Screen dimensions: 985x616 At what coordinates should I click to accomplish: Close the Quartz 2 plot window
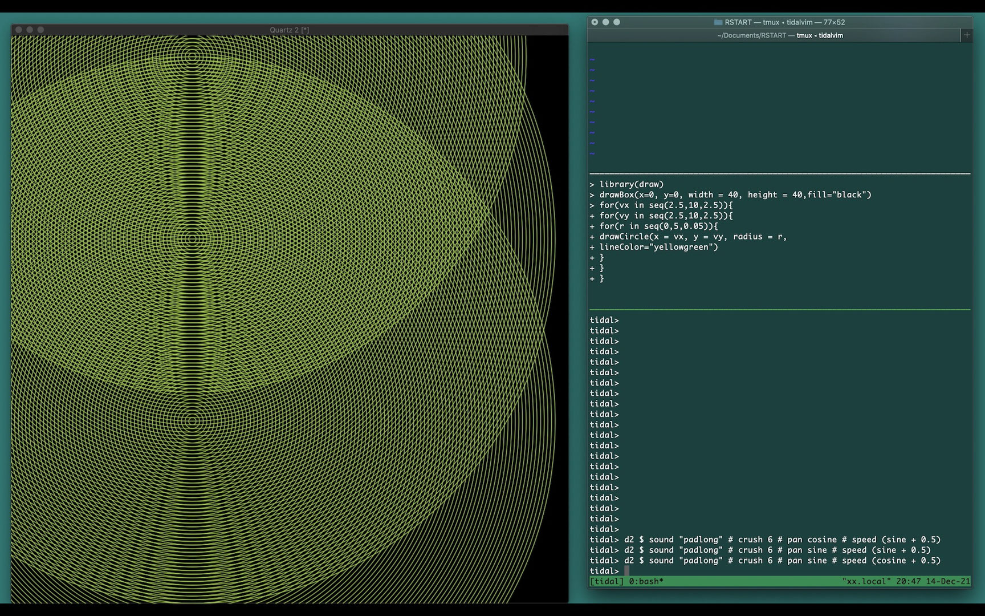[x=19, y=30]
